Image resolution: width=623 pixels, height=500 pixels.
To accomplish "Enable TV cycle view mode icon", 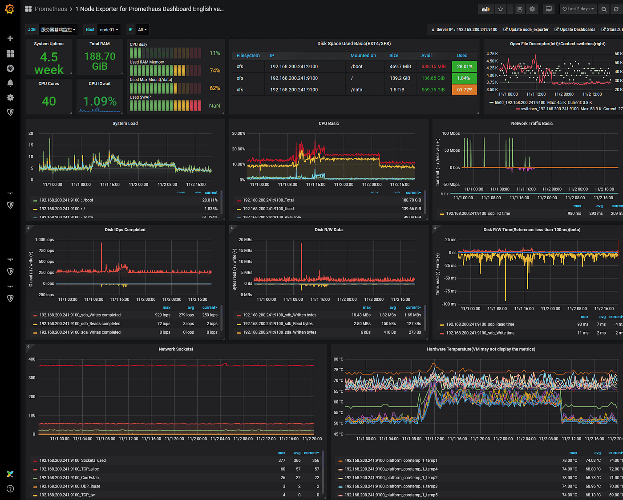I will tap(548, 9).
